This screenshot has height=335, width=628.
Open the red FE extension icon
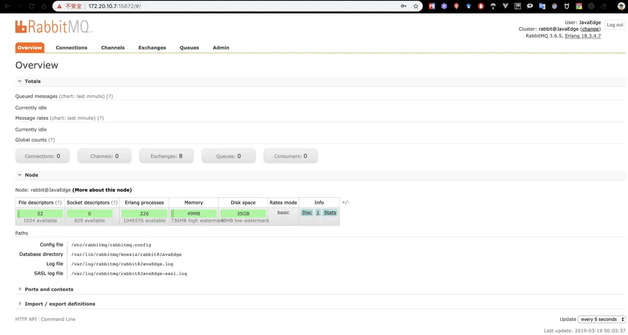(x=432, y=6)
